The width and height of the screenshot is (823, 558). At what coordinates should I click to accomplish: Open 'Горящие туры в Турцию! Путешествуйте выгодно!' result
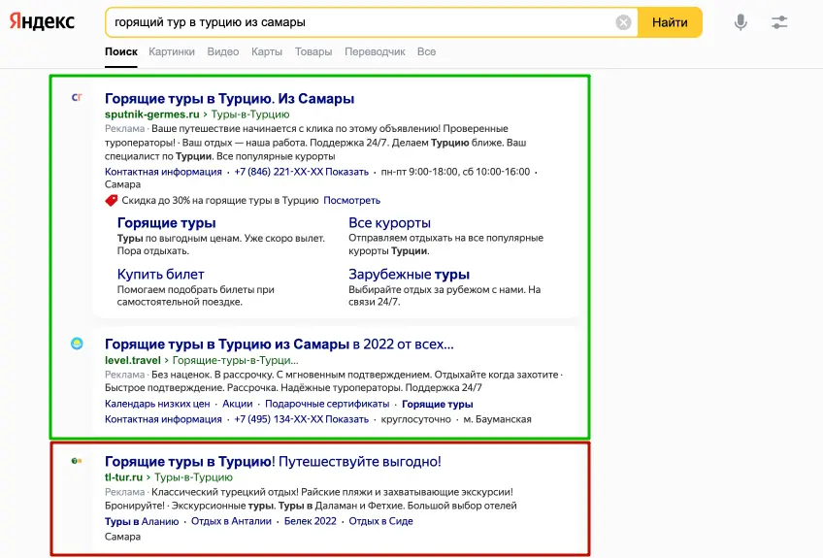[x=273, y=461]
